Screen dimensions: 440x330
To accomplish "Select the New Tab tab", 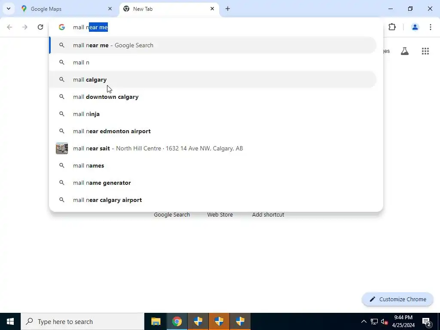I will point(169,9).
